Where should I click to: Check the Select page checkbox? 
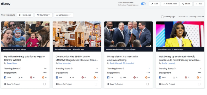(162, 17)
